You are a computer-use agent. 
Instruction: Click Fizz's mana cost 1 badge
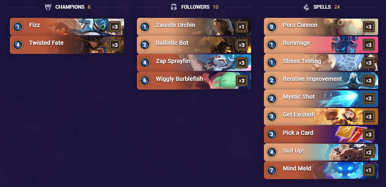coord(18,27)
